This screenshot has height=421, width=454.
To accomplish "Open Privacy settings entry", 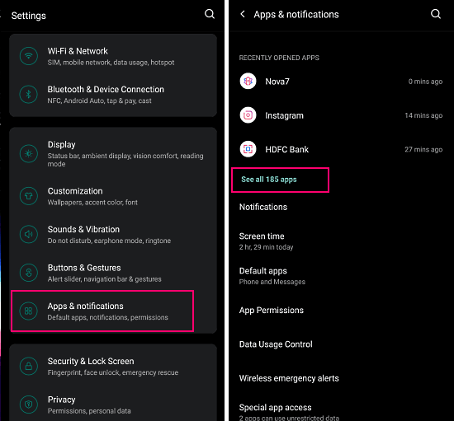I will tap(113, 405).
